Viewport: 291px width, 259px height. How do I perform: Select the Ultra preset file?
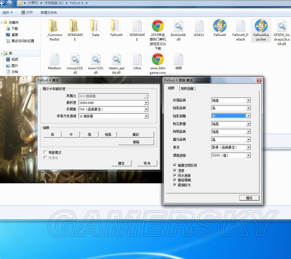[x=137, y=61]
